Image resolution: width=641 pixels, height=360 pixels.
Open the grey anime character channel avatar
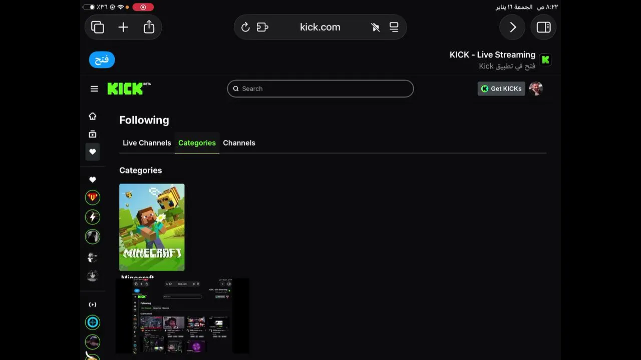tap(93, 276)
